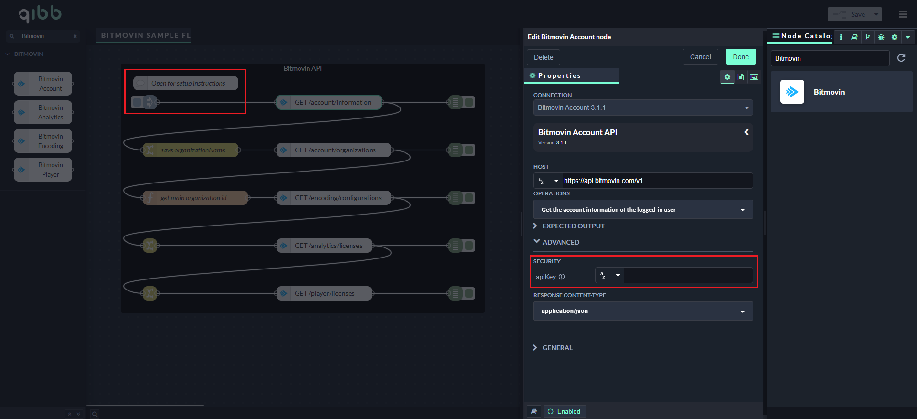
Task: Open the help book icon in sidebar
Action: click(x=854, y=37)
